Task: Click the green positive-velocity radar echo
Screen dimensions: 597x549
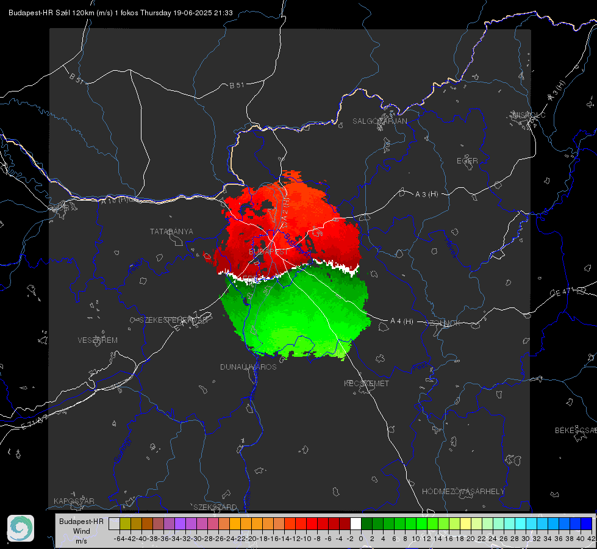Action: point(301,316)
